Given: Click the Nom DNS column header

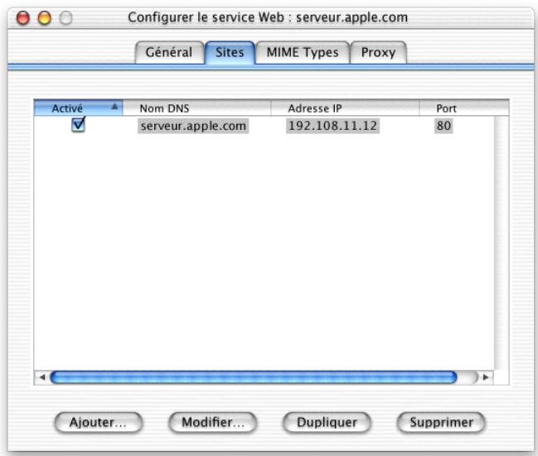Looking at the screenshot, I should 196,108.
